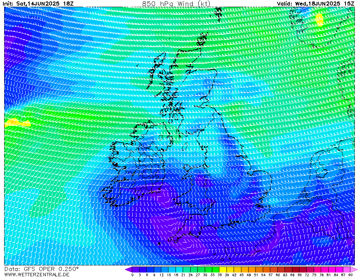Viewport: 359px width, 277px height.
Task: Click the legend value 60
Action: (x=278, y=275)
